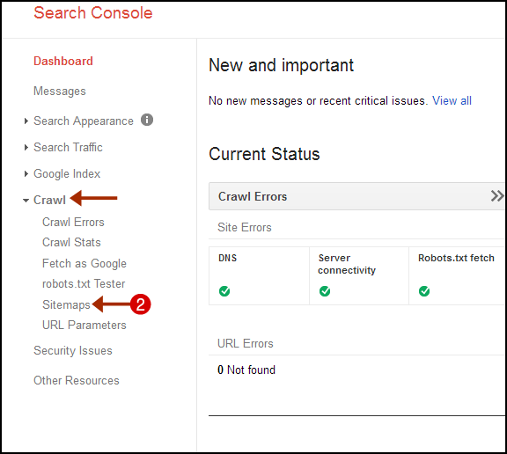Screen dimensions: 507x454
Task: Click the New and important heading
Action: [282, 65]
